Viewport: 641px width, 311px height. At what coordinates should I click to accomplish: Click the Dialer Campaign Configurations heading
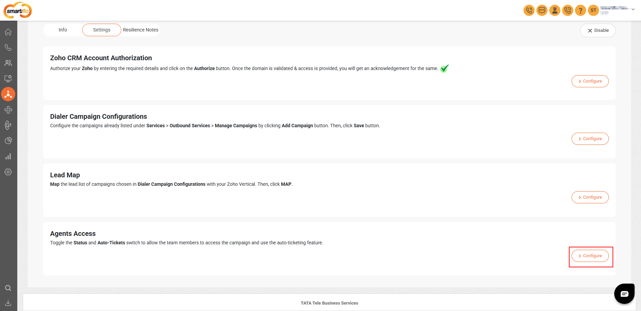99,116
